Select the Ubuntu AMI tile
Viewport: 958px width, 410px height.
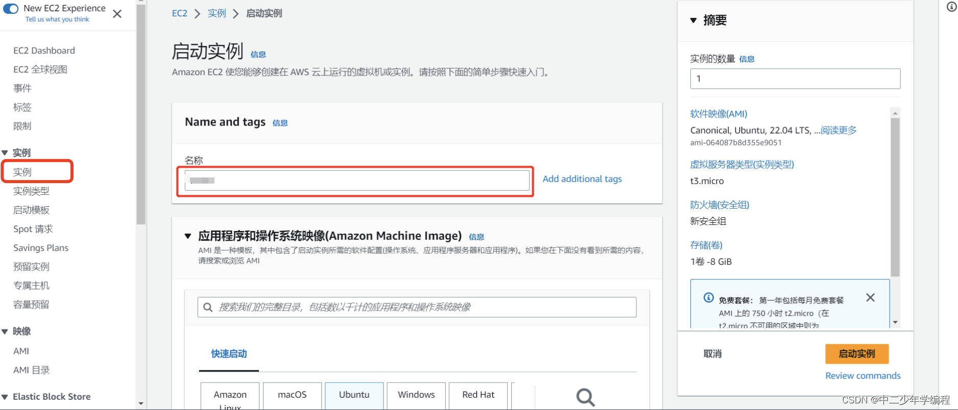(x=354, y=396)
